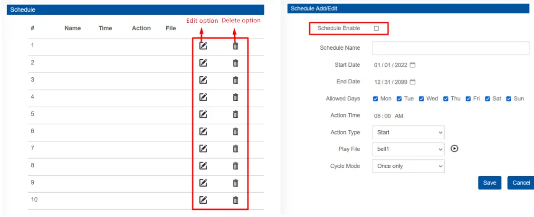Uncheck Mon in Allowed Days
This screenshot has width=534, height=217.
tap(375, 99)
